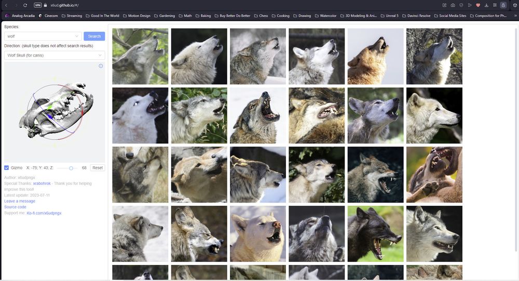
Task: Click the cube extensions icon
Action: tap(515, 5)
